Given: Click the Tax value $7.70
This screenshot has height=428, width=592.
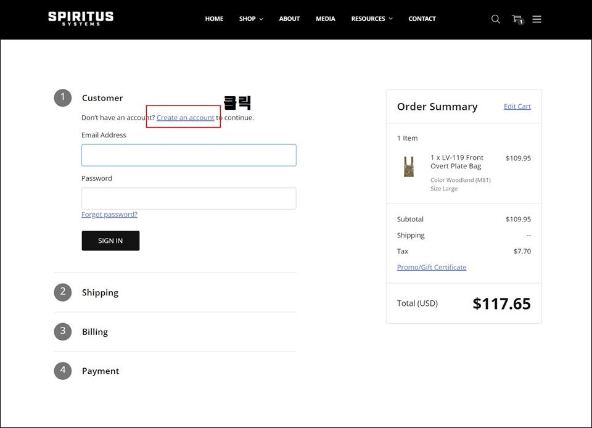Looking at the screenshot, I should pyautogui.click(x=522, y=252).
